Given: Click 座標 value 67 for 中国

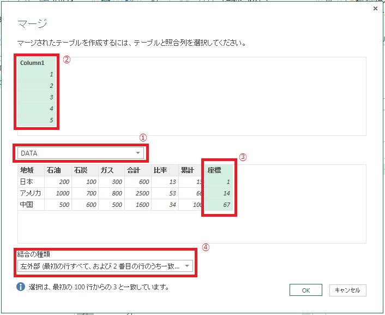Looking at the screenshot, I should point(219,205).
